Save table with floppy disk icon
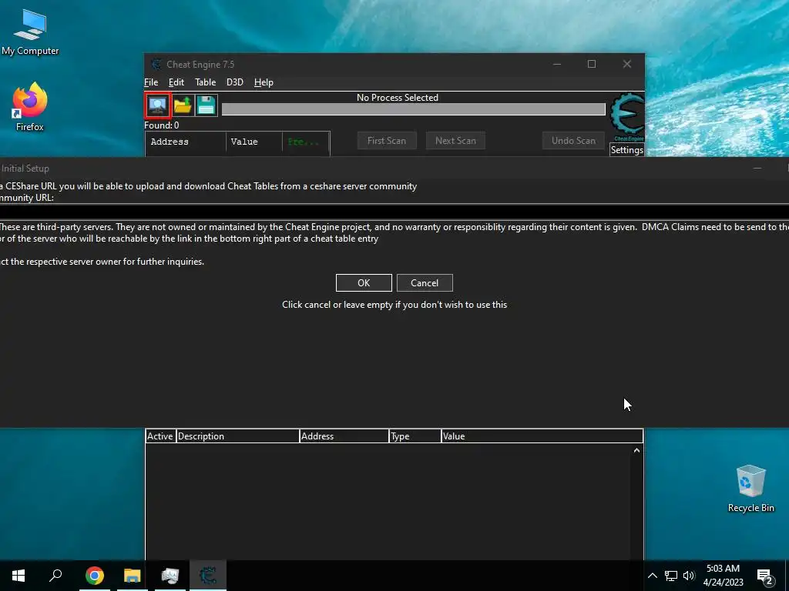The image size is (789, 591). [x=206, y=105]
